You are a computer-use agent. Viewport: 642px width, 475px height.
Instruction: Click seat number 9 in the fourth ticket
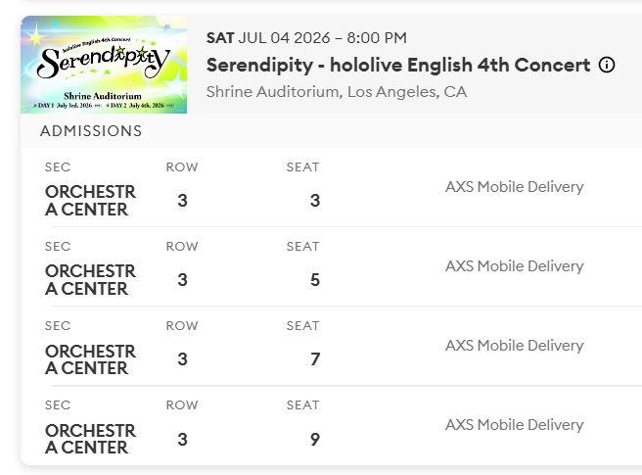(x=314, y=439)
